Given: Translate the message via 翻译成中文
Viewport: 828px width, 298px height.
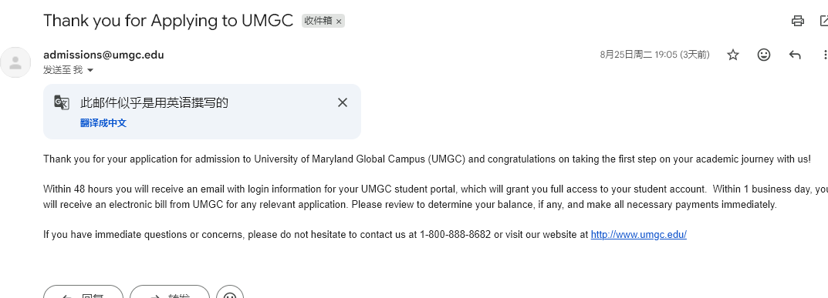Looking at the screenshot, I should pyautogui.click(x=103, y=123).
